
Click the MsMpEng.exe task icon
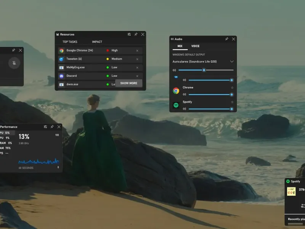61,68
